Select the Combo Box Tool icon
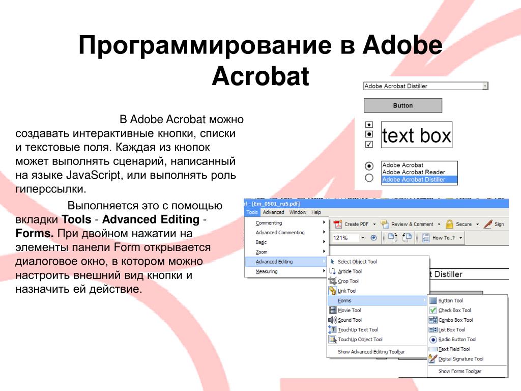 pos(433,320)
